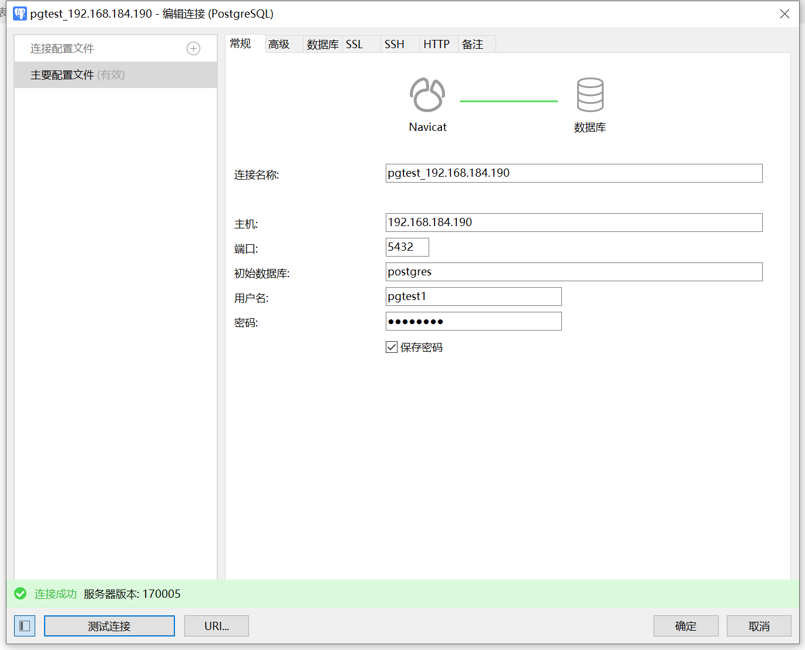The width and height of the screenshot is (805, 650).
Task: Click the Navicat caption under logo
Action: [x=427, y=127]
